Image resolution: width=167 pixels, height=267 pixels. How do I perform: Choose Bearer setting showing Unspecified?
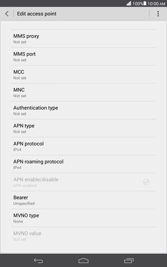(83, 200)
